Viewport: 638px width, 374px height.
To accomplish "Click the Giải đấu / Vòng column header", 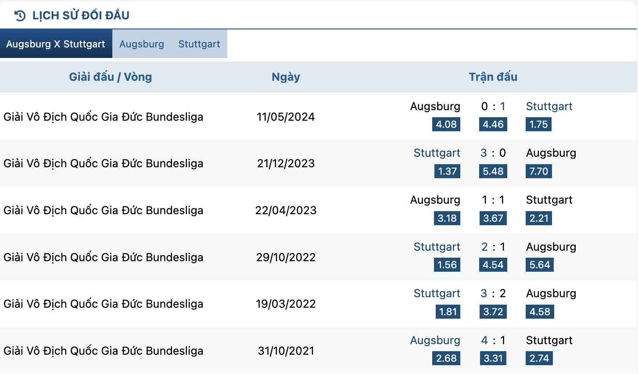I will [x=111, y=77].
